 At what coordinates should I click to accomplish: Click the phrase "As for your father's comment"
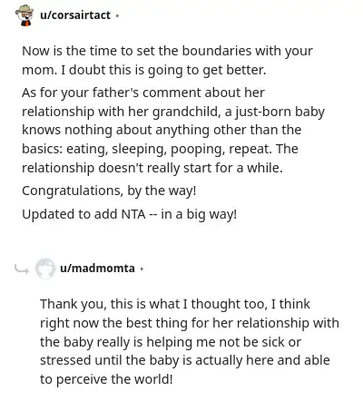(112, 93)
